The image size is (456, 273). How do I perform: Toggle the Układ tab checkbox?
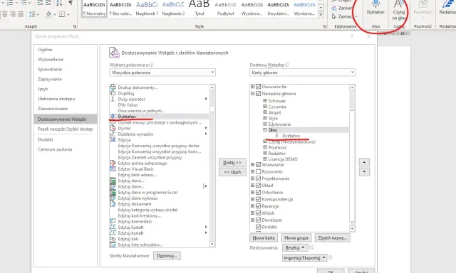pos(258,186)
